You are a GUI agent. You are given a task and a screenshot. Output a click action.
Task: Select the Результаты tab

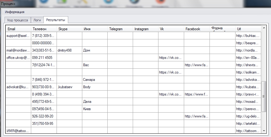56,20
